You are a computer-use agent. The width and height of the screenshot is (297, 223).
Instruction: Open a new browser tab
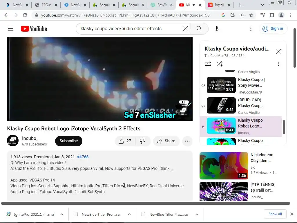[x=240, y=5]
